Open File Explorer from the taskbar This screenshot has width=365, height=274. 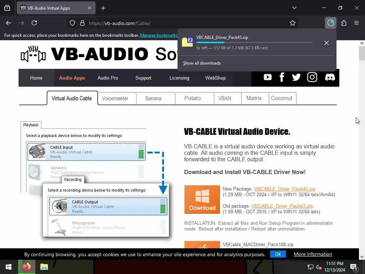coord(44,267)
